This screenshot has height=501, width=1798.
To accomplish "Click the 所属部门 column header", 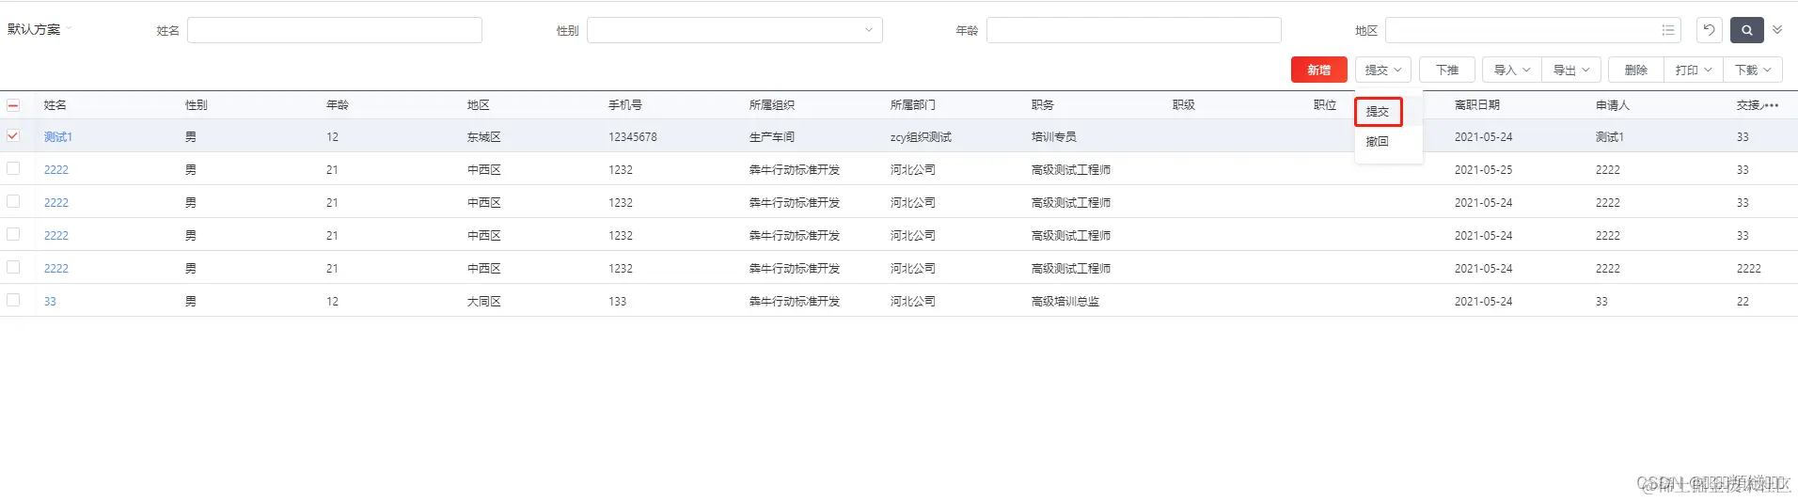I will click(913, 105).
